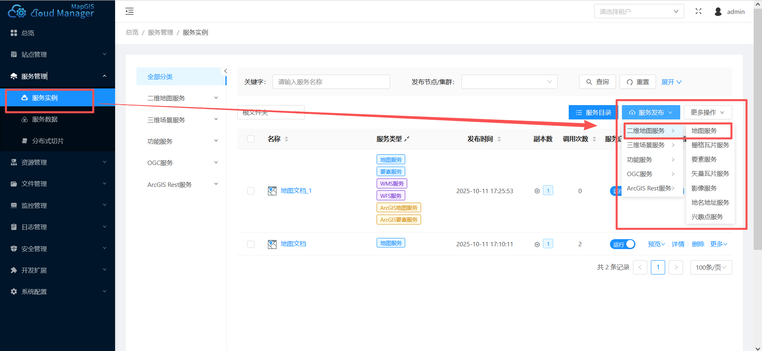Click map document icon beside 地图文档_1

pyautogui.click(x=272, y=191)
